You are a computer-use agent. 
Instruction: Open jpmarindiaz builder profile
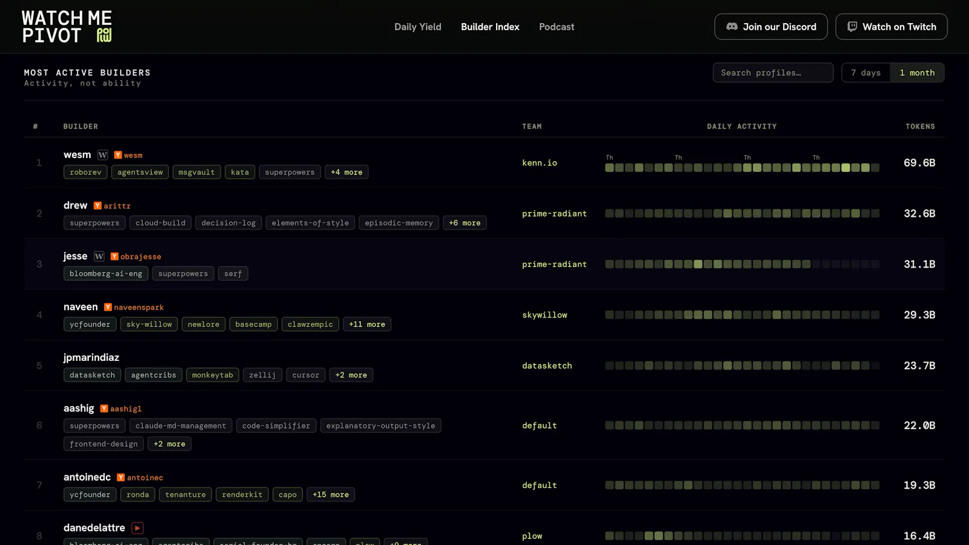(x=91, y=358)
